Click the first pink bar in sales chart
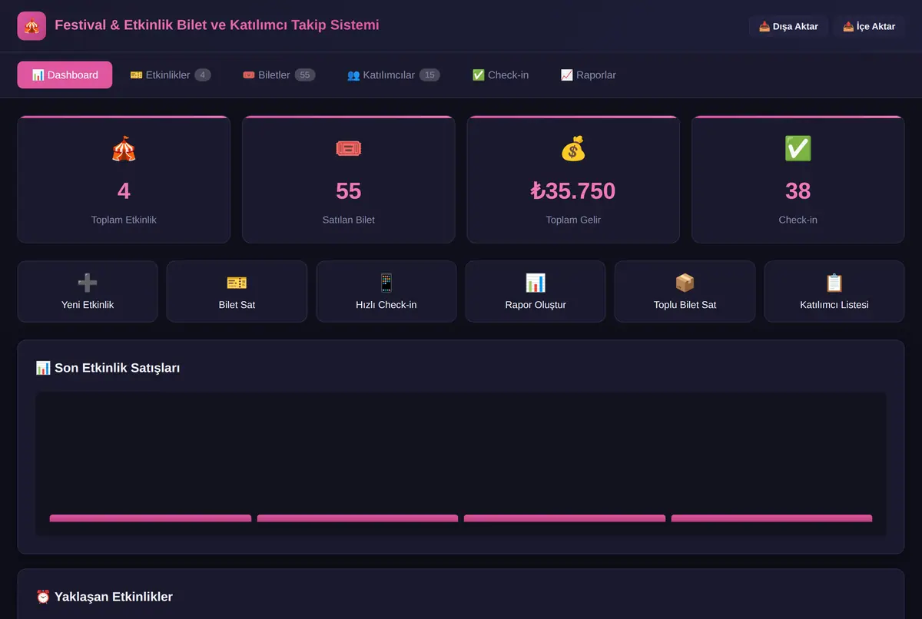922x619 pixels. [151, 518]
